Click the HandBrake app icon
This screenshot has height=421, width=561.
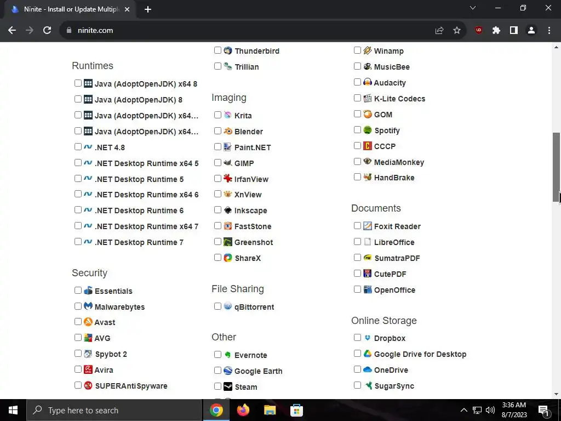[x=368, y=177]
